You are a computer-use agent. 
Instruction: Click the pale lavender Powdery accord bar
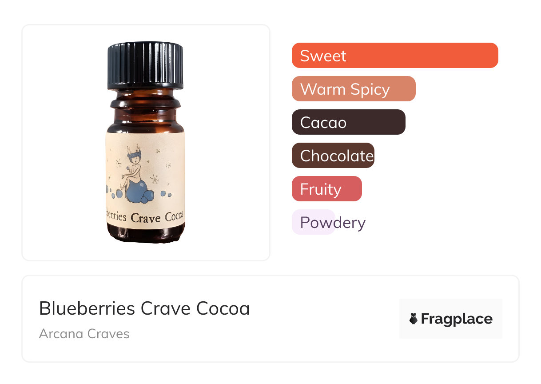pos(314,222)
